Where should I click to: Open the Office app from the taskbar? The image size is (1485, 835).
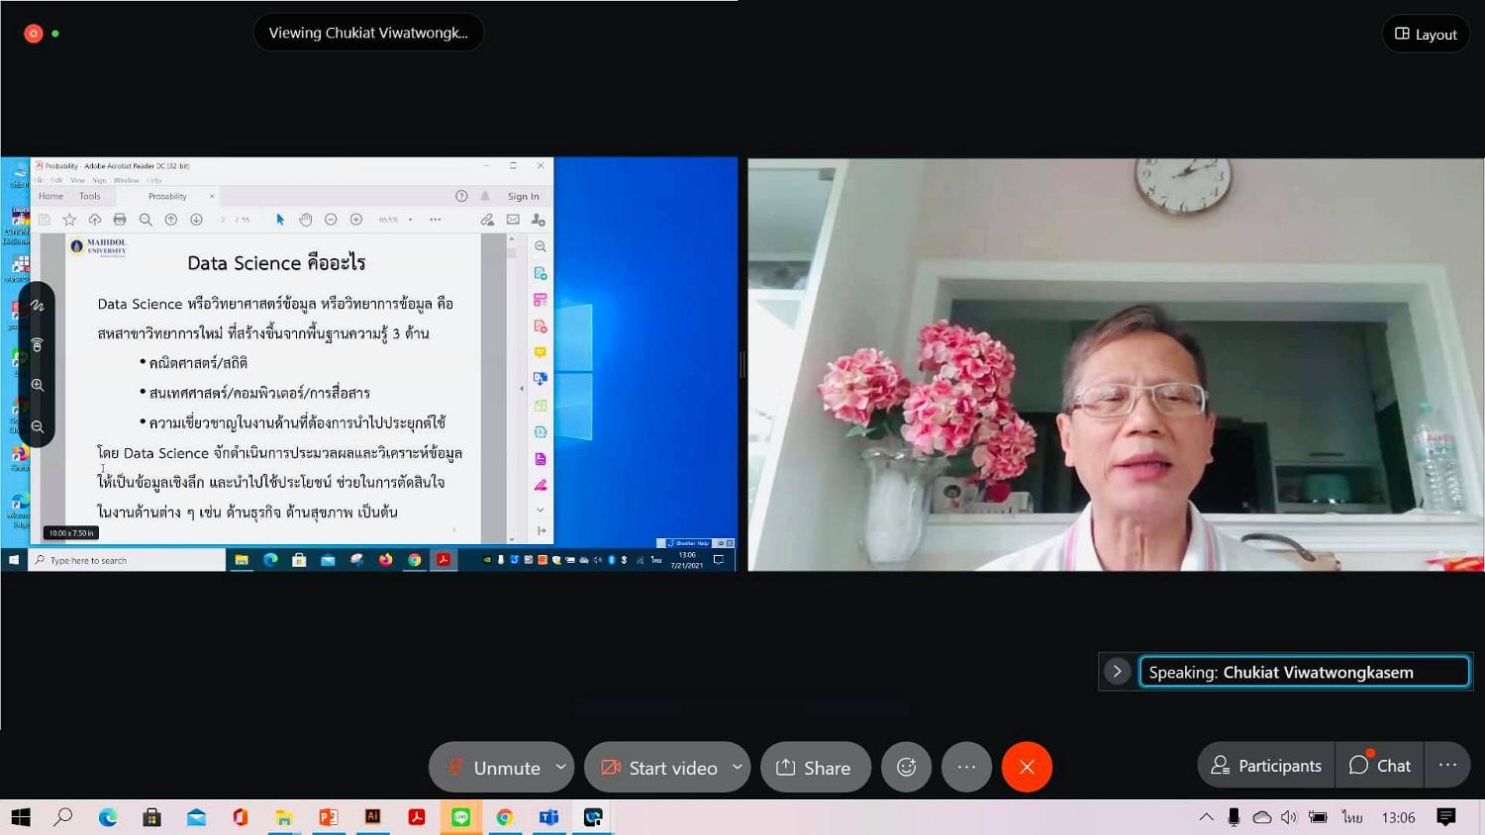pyautogui.click(x=240, y=817)
